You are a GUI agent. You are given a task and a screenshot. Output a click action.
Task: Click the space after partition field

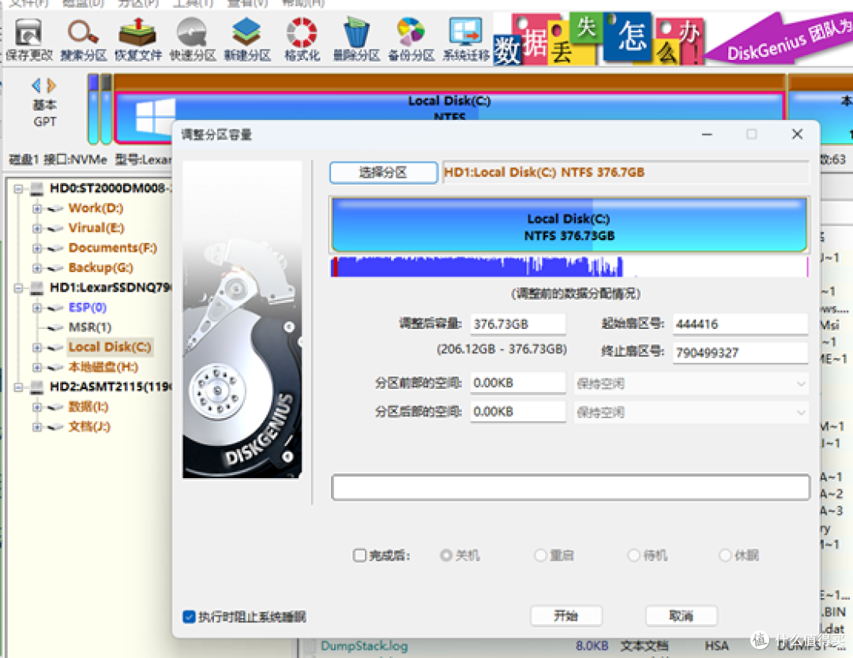pyautogui.click(x=517, y=412)
